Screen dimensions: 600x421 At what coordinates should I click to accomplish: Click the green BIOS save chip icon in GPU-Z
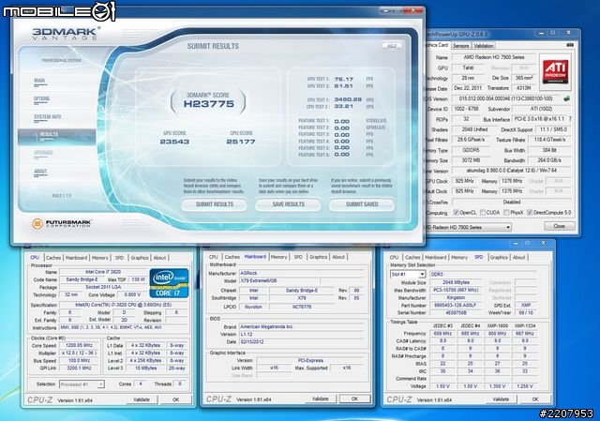click(x=566, y=98)
